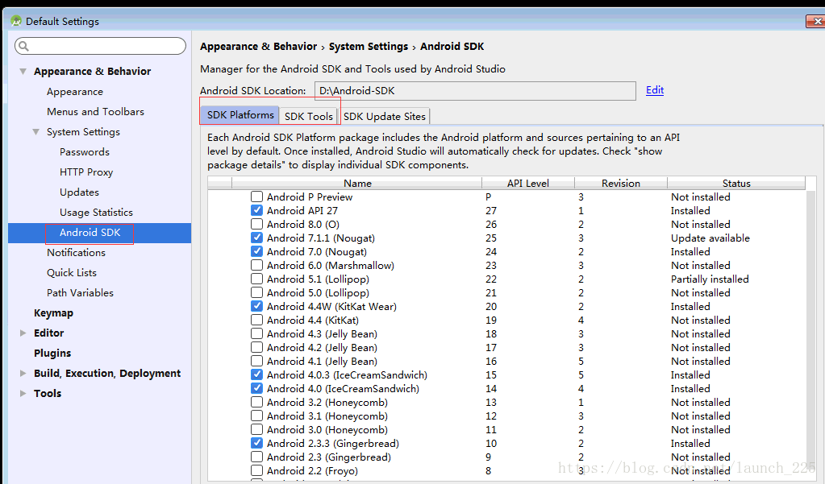The height and width of the screenshot is (484, 825).
Task: Check the Android 4.2 (Jelly Bean) checkbox
Action: tap(256, 347)
